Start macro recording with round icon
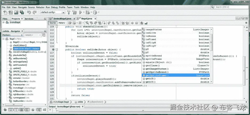 (x=132, y=23)
